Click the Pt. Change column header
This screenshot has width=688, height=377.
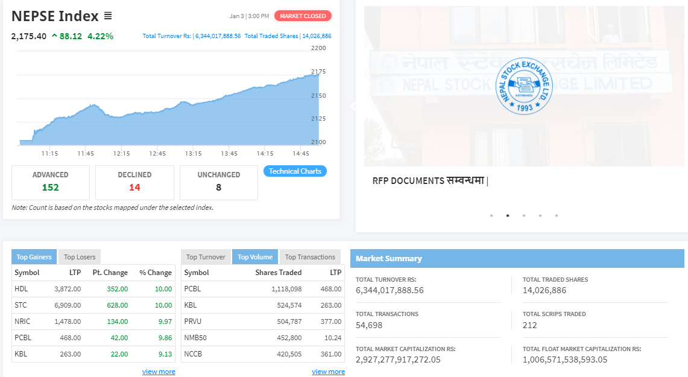click(x=110, y=273)
